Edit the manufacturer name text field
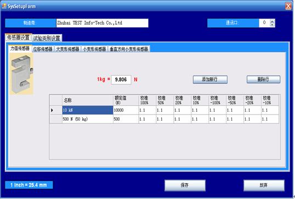The width and height of the screenshot is (295, 199). pyautogui.click(x=102, y=23)
